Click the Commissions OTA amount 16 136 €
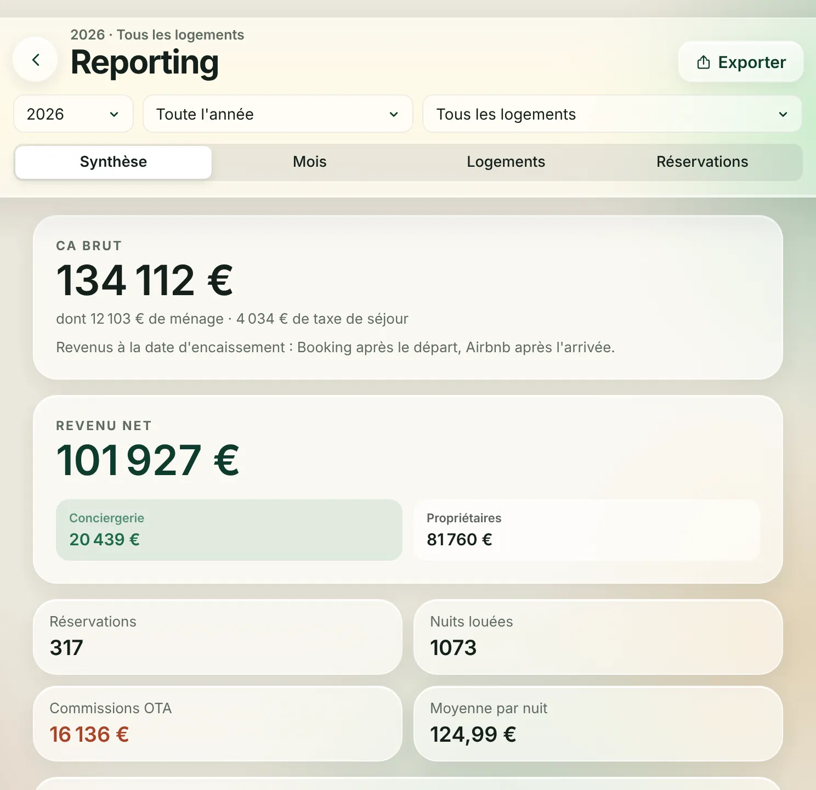 pyautogui.click(x=89, y=735)
